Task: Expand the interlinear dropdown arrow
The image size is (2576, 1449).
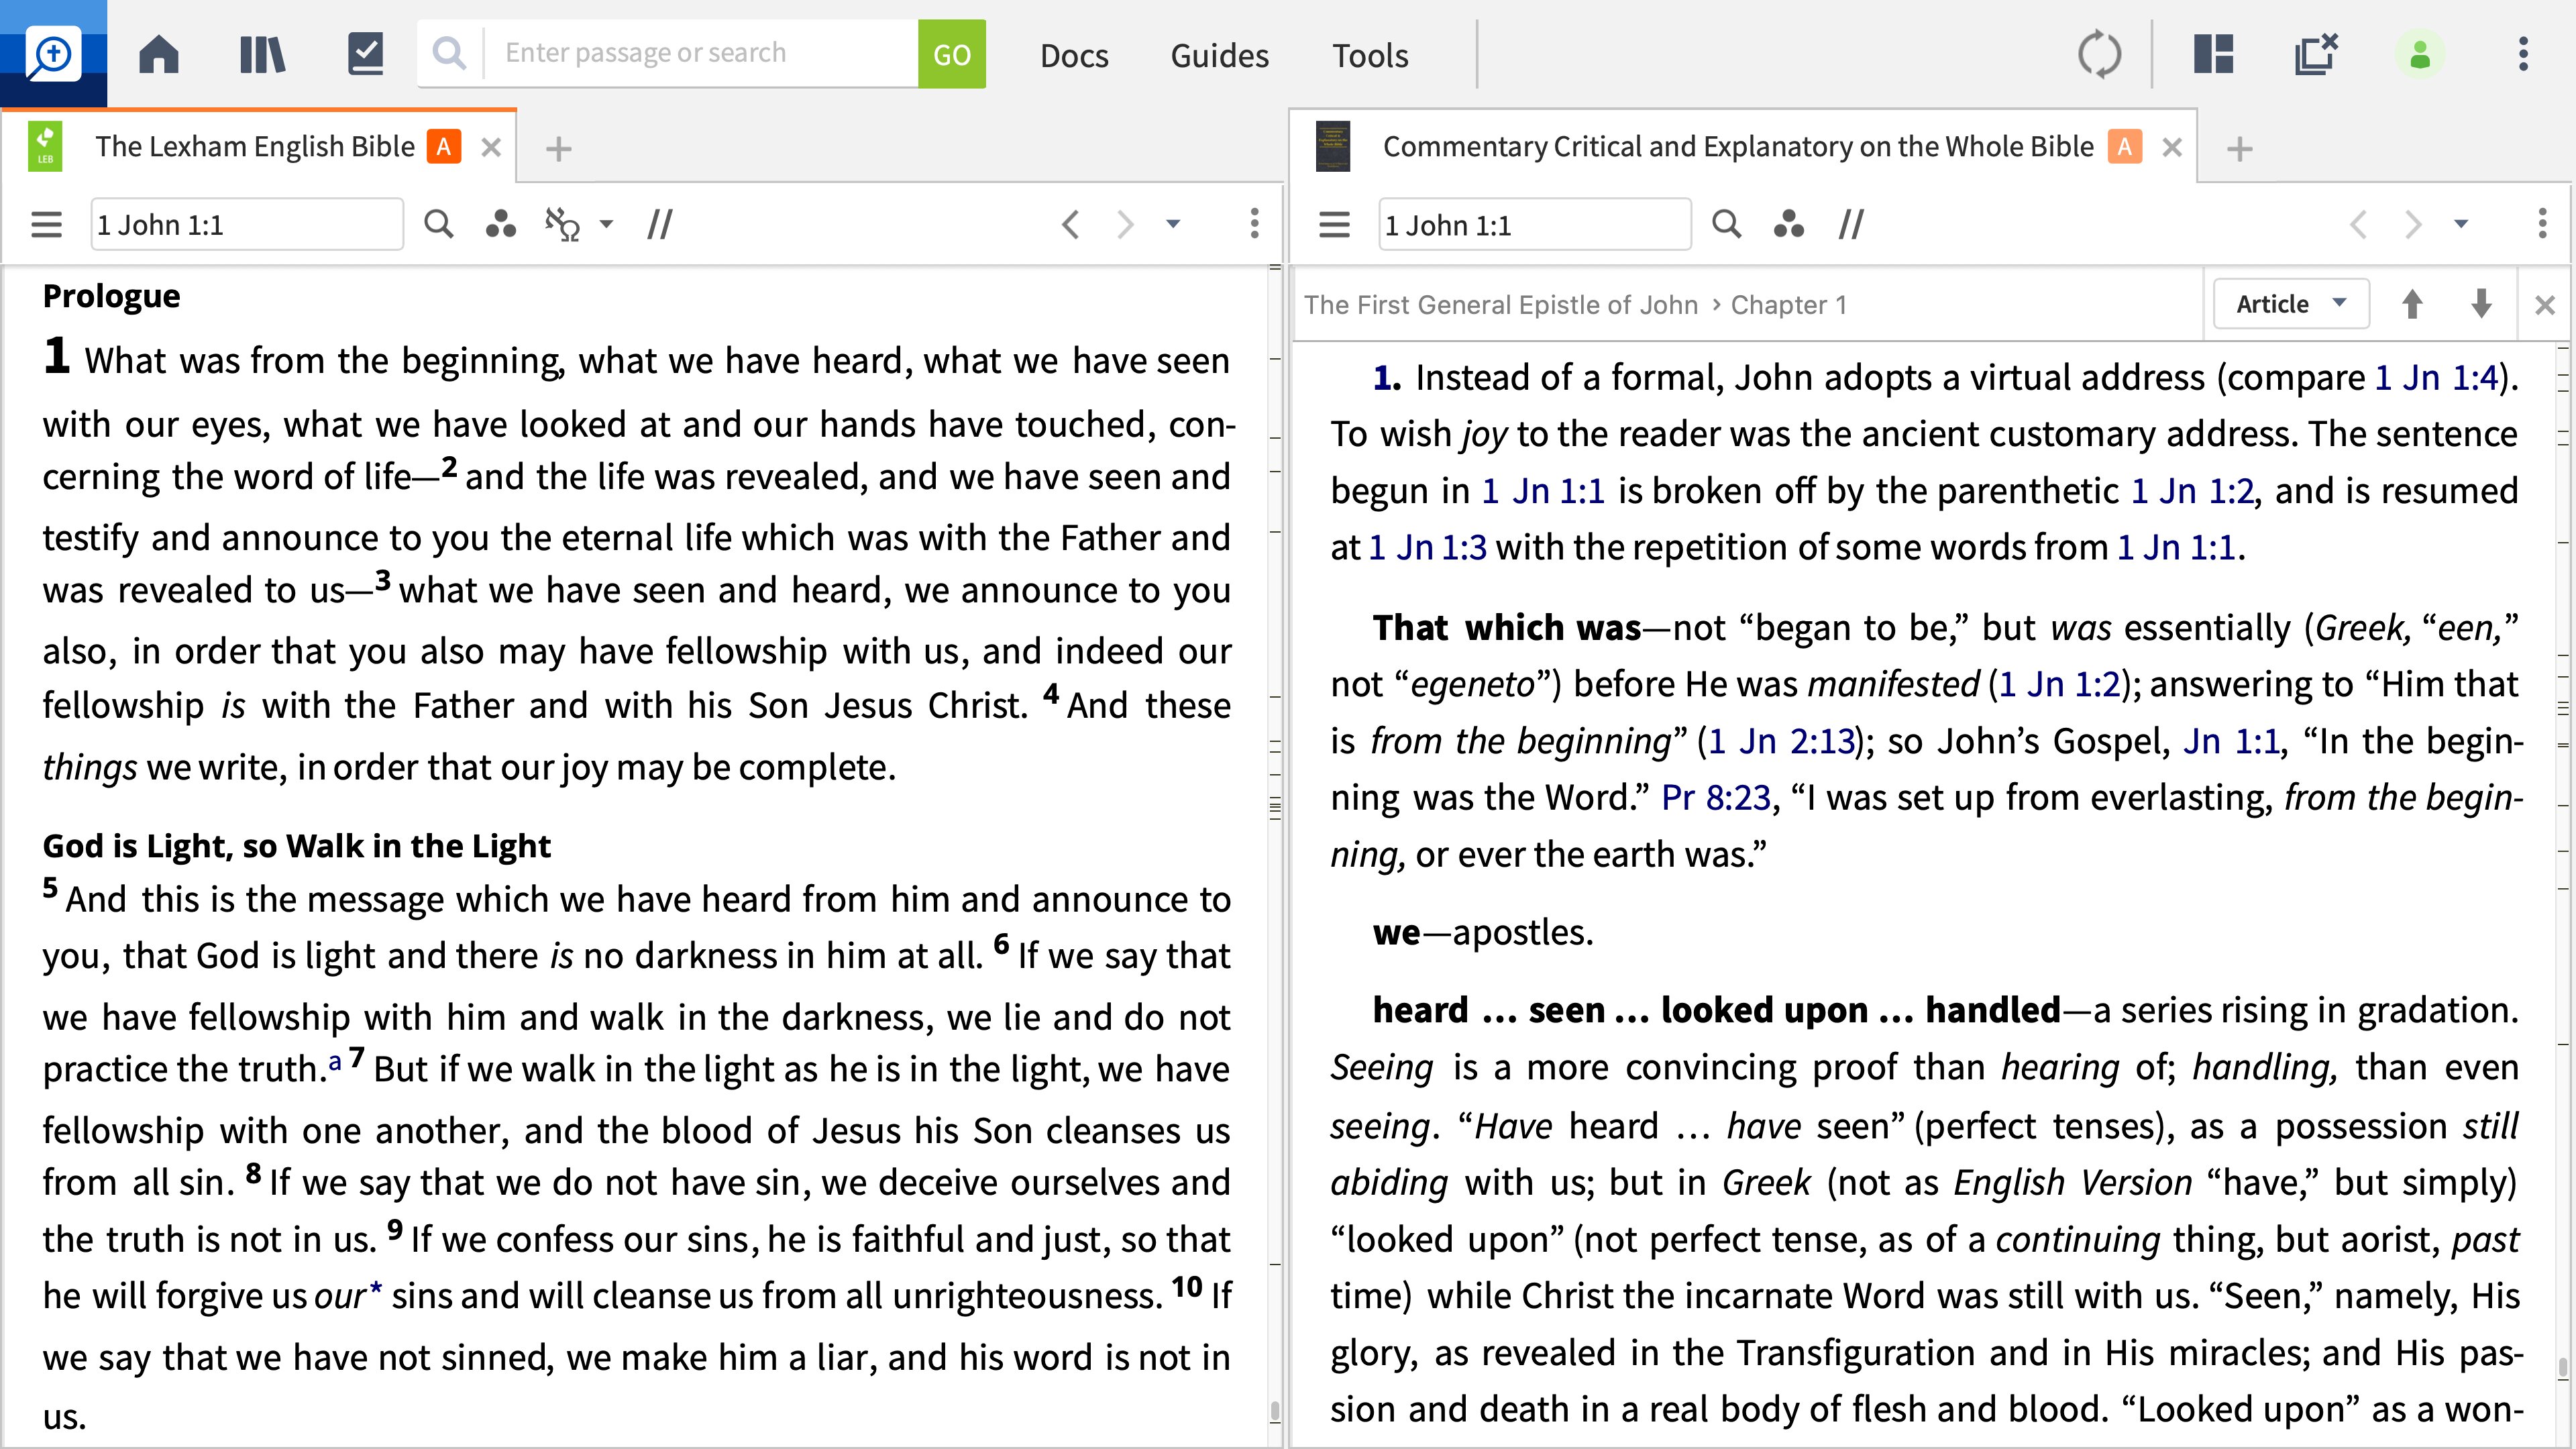Action: tap(606, 224)
